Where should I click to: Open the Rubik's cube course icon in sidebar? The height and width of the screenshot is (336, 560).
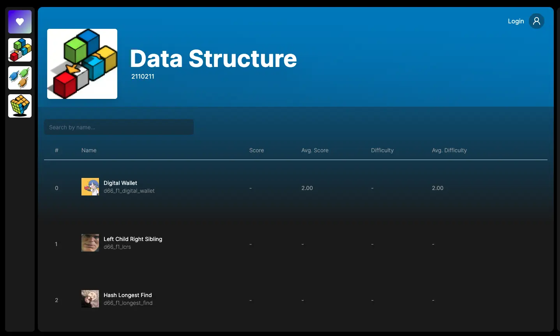[20, 106]
